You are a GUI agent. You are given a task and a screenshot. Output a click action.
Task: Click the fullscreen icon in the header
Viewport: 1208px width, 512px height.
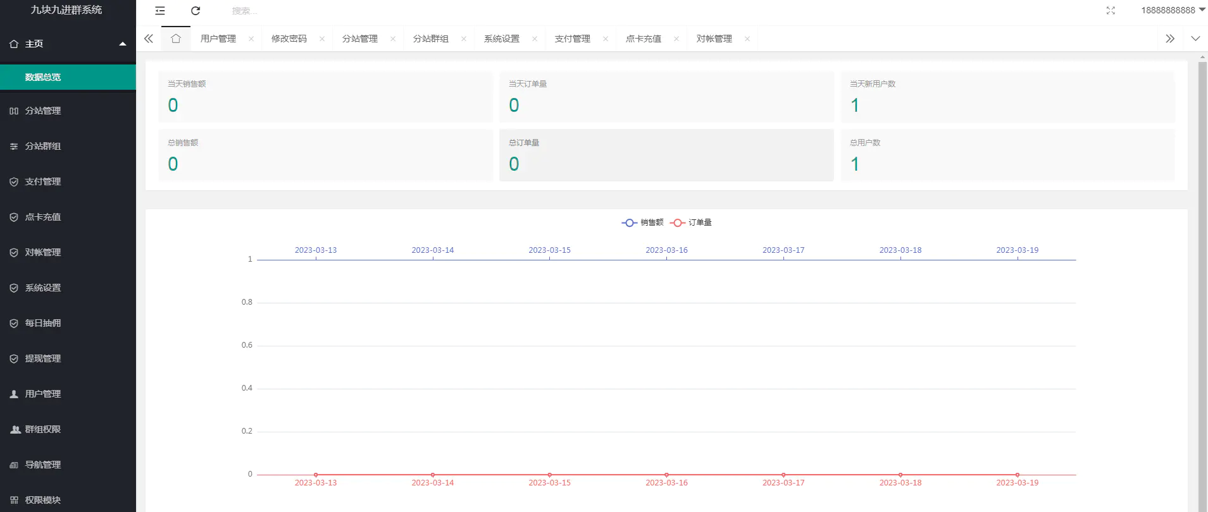pos(1111,11)
